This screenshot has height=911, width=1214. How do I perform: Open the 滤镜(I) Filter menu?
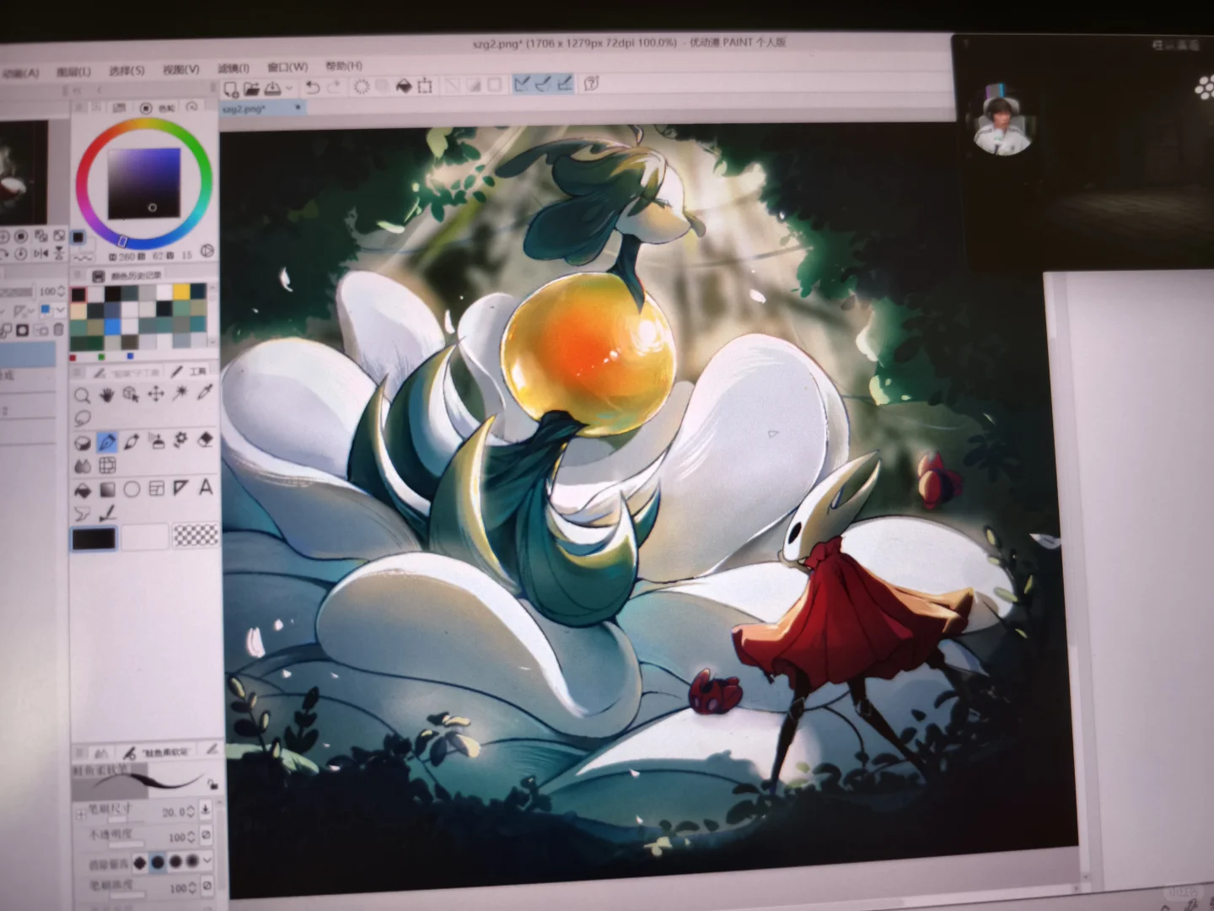(x=234, y=67)
